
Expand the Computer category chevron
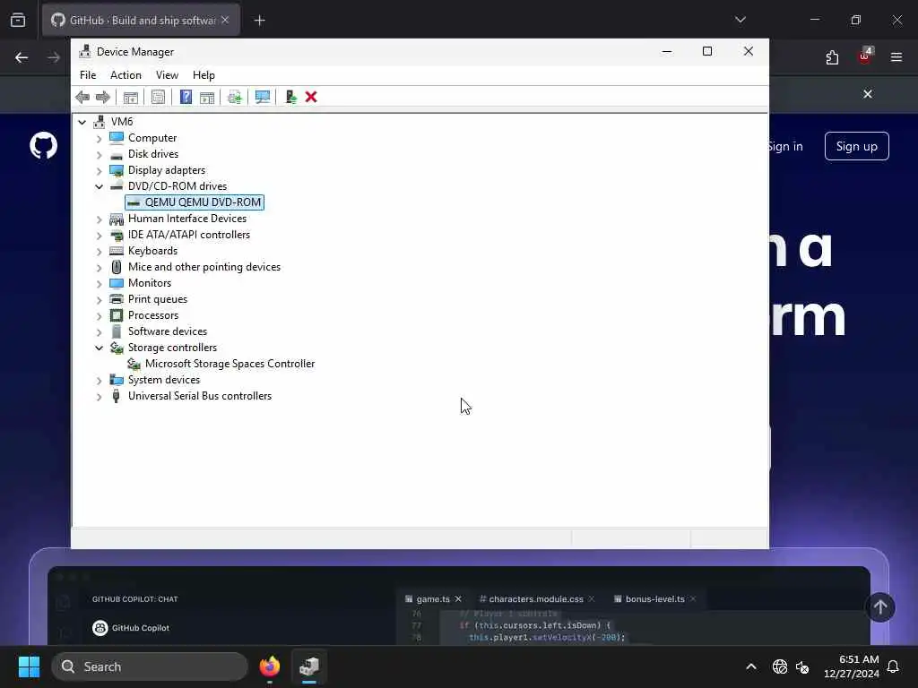pos(99,139)
